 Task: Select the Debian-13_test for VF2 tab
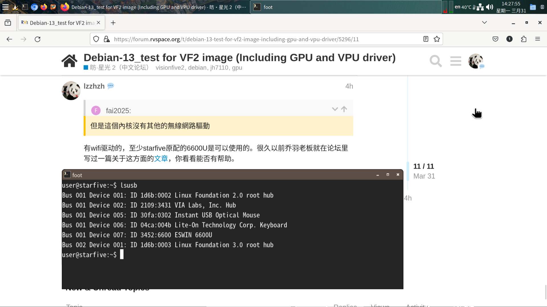coord(62,23)
